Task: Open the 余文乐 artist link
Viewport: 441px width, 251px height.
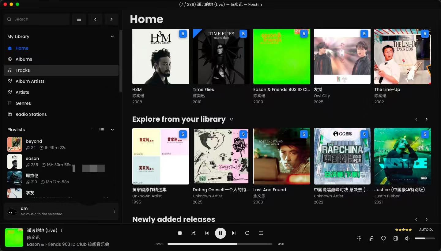Action: tap(259, 196)
